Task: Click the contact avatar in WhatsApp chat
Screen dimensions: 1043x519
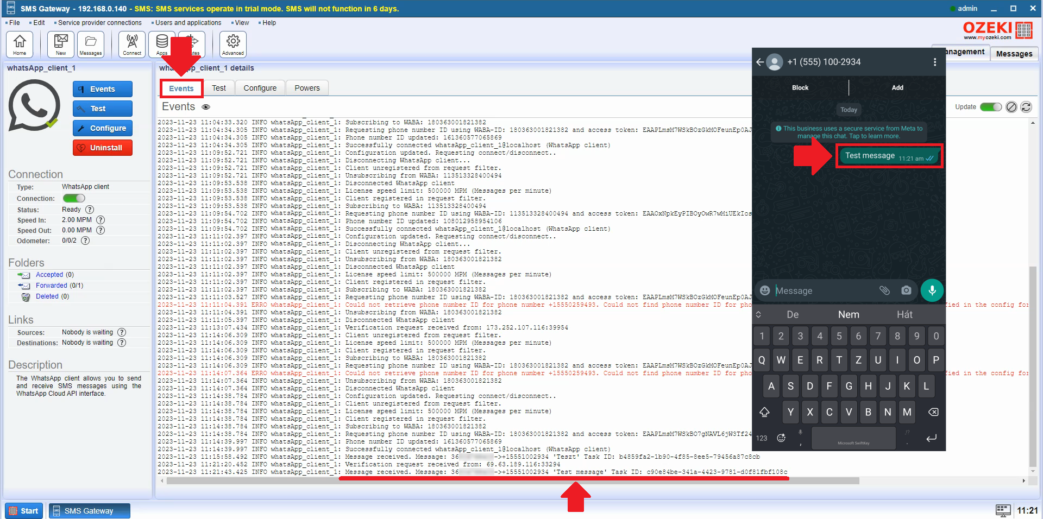Action: click(x=775, y=62)
